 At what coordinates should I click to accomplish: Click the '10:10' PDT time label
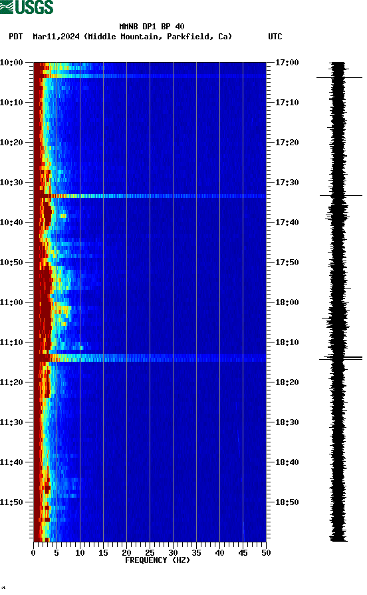(11, 103)
